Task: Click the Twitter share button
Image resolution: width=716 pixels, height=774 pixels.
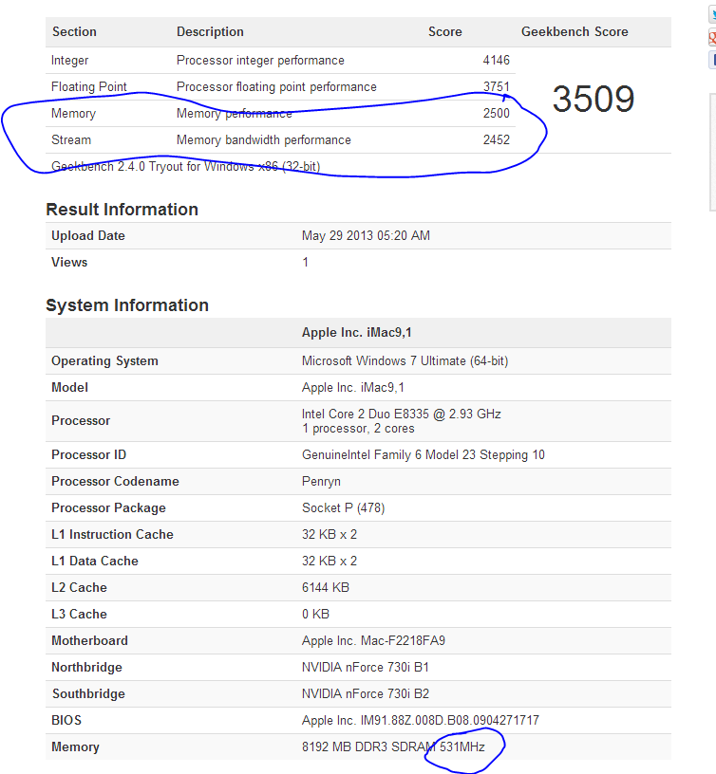Action: 712,14
